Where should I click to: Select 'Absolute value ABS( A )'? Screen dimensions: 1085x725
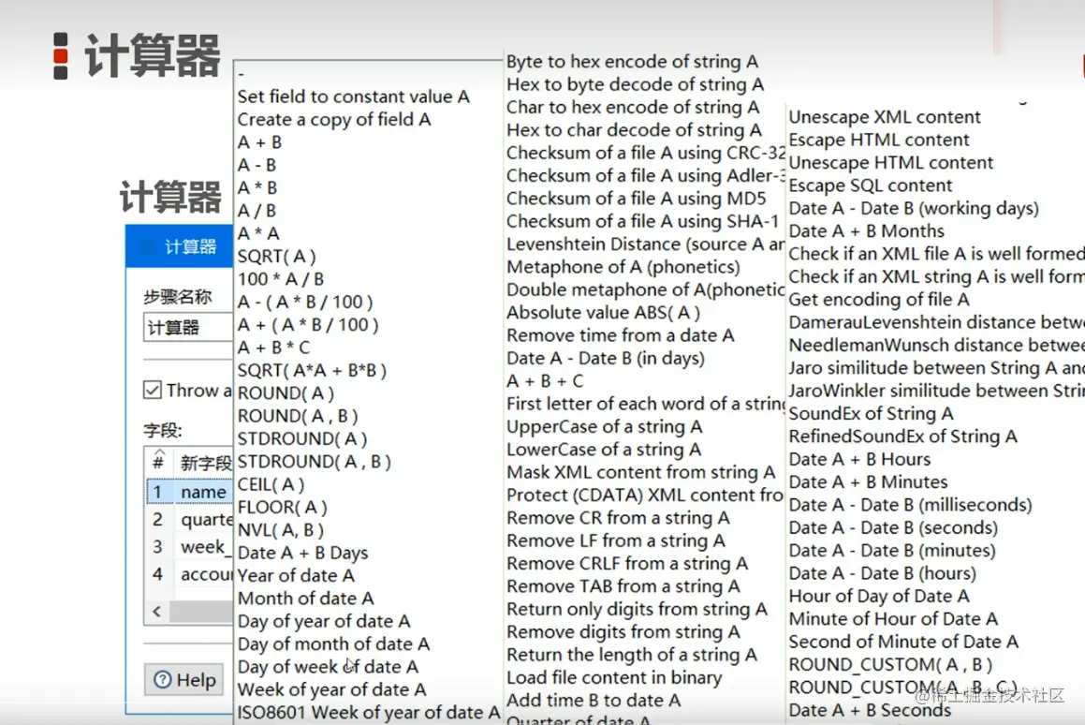pos(604,312)
